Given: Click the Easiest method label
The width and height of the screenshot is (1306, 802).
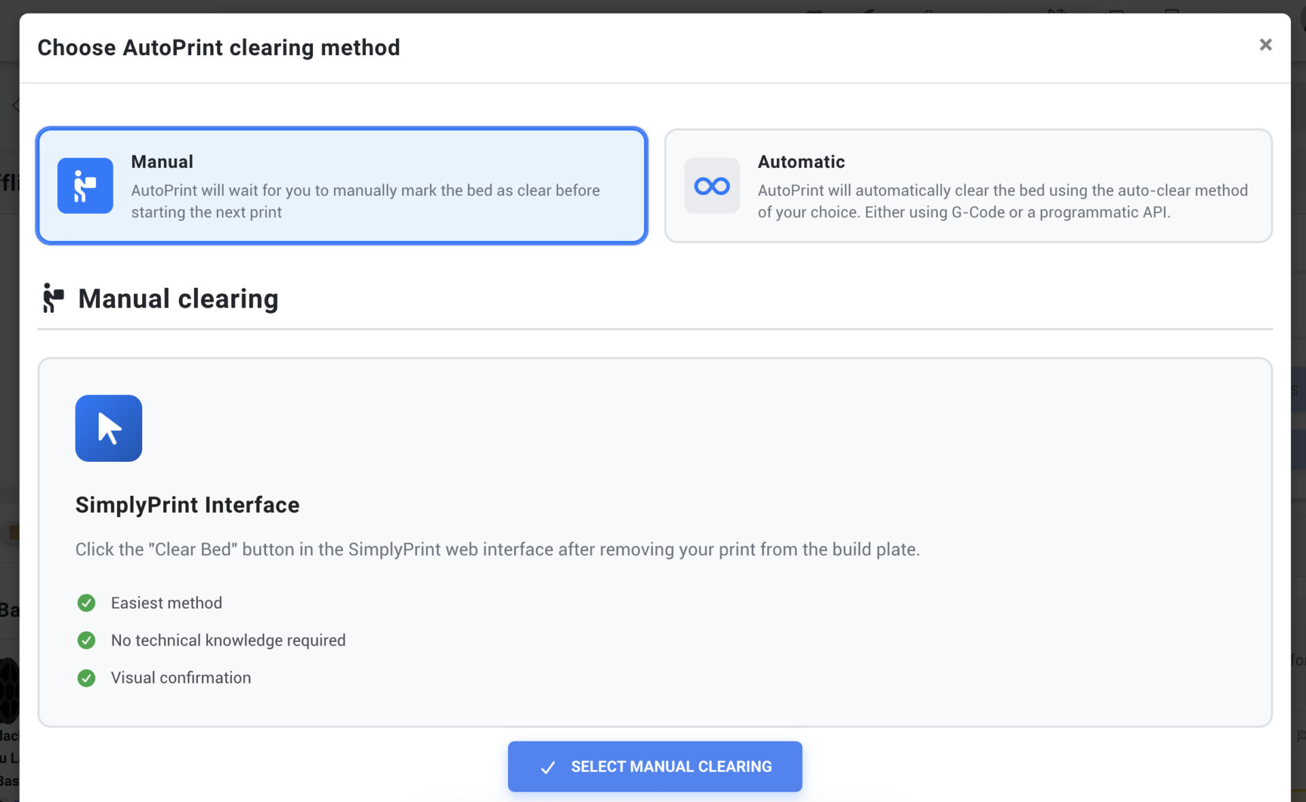Looking at the screenshot, I should point(167,603).
